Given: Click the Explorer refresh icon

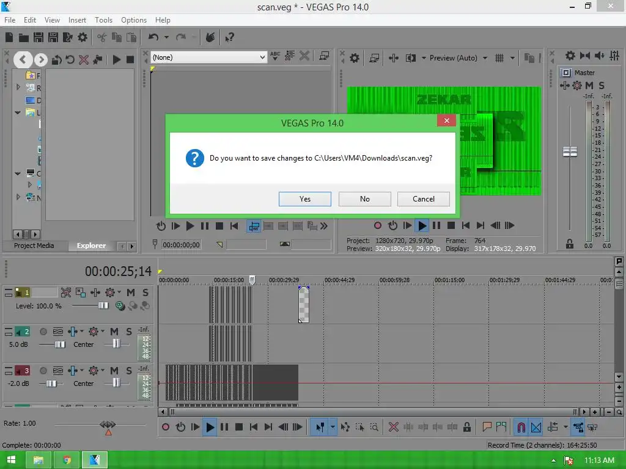Looking at the screenshot, I should coord(70,60).
